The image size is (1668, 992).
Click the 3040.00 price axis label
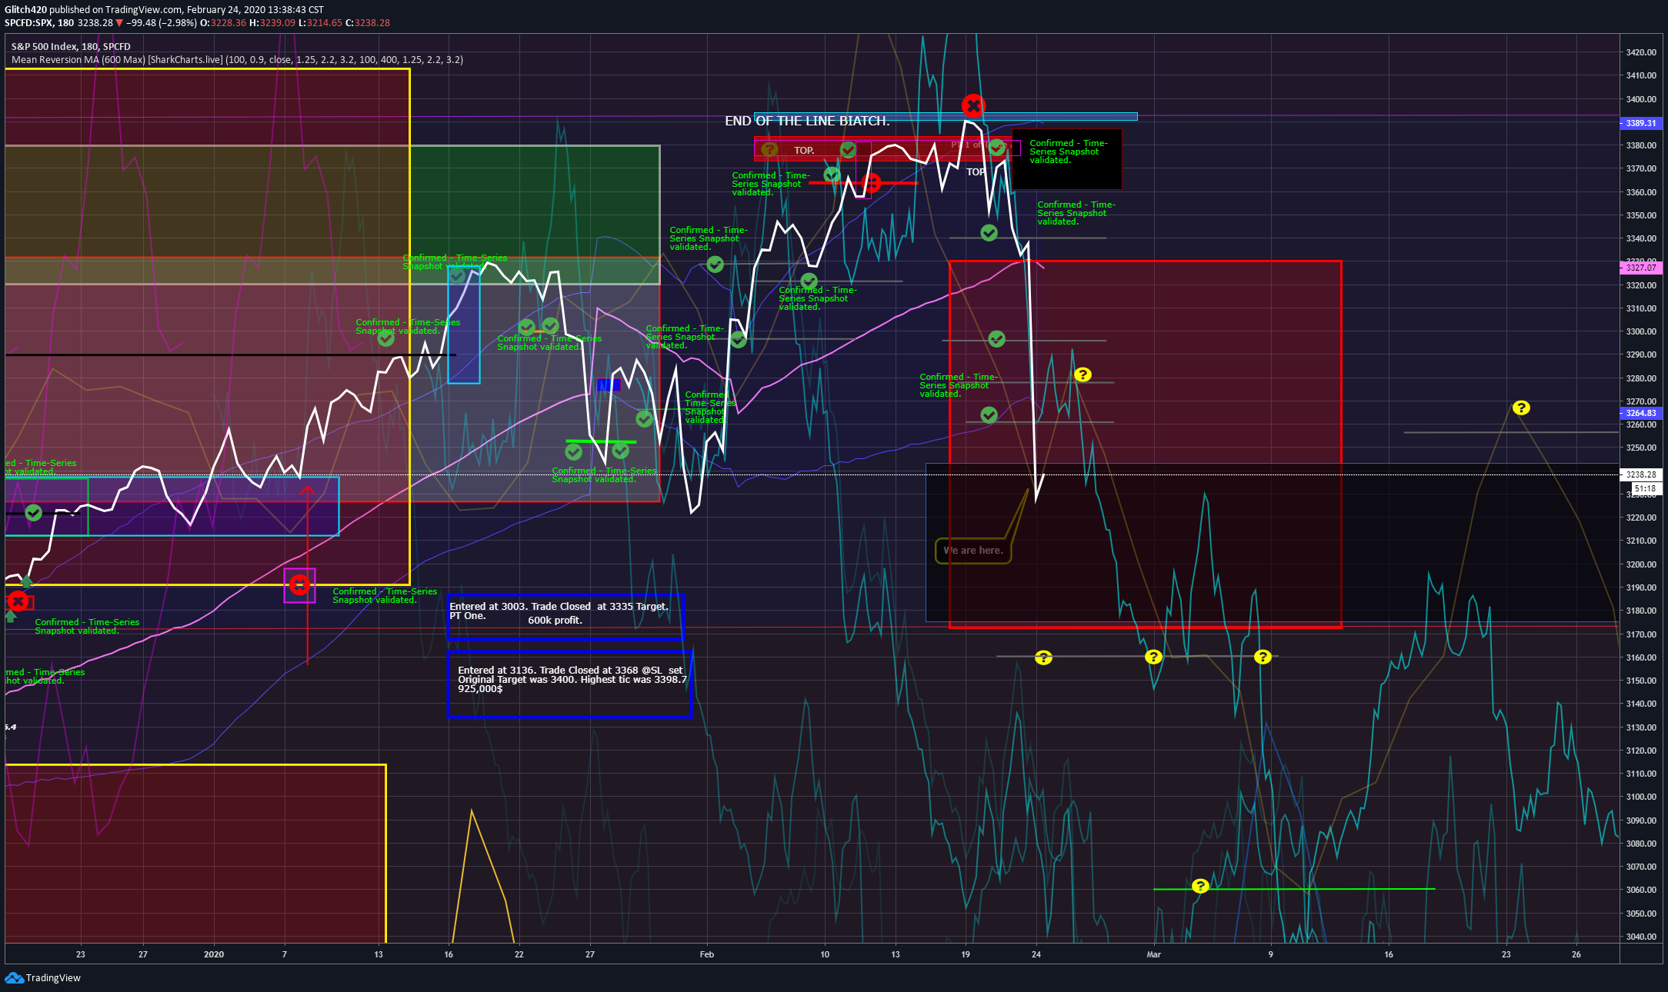[1641, 937]
